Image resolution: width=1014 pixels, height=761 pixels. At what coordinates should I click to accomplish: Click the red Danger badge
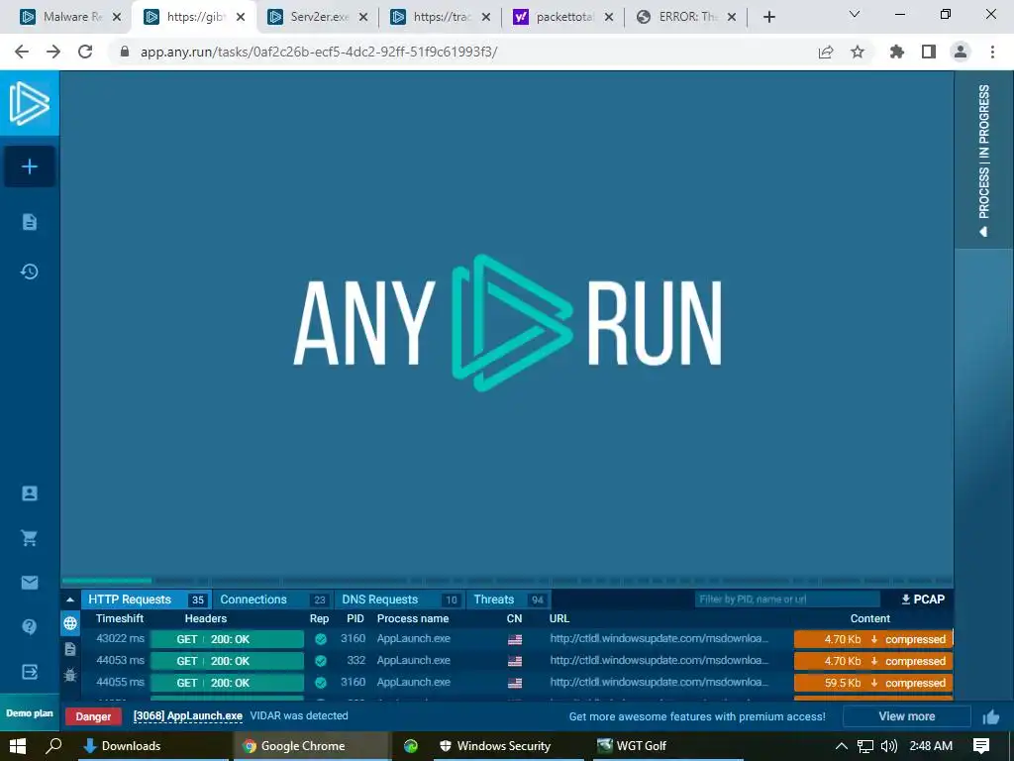pos(93,716)
